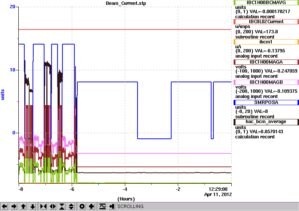Viewport: 299px width, 211px height.
Task: Compress the time axis using inward triangles icon
Action: (43, 207)
